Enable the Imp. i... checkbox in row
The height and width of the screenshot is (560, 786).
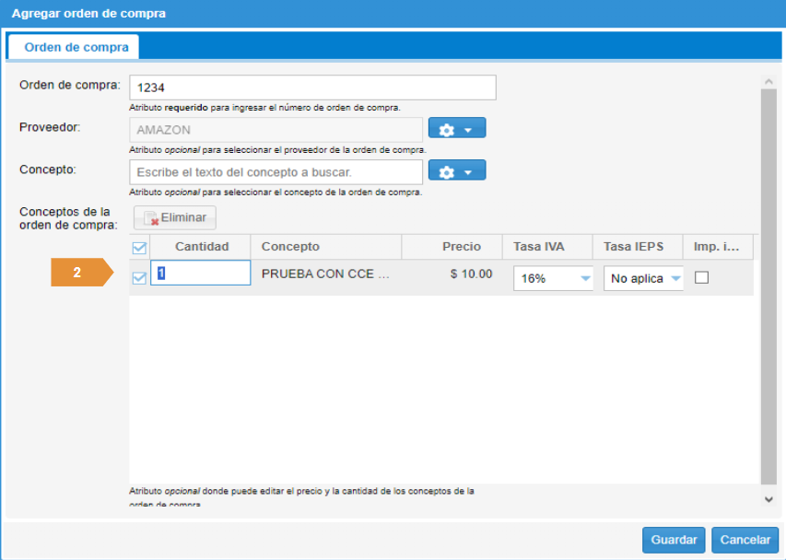pos(701,277)
